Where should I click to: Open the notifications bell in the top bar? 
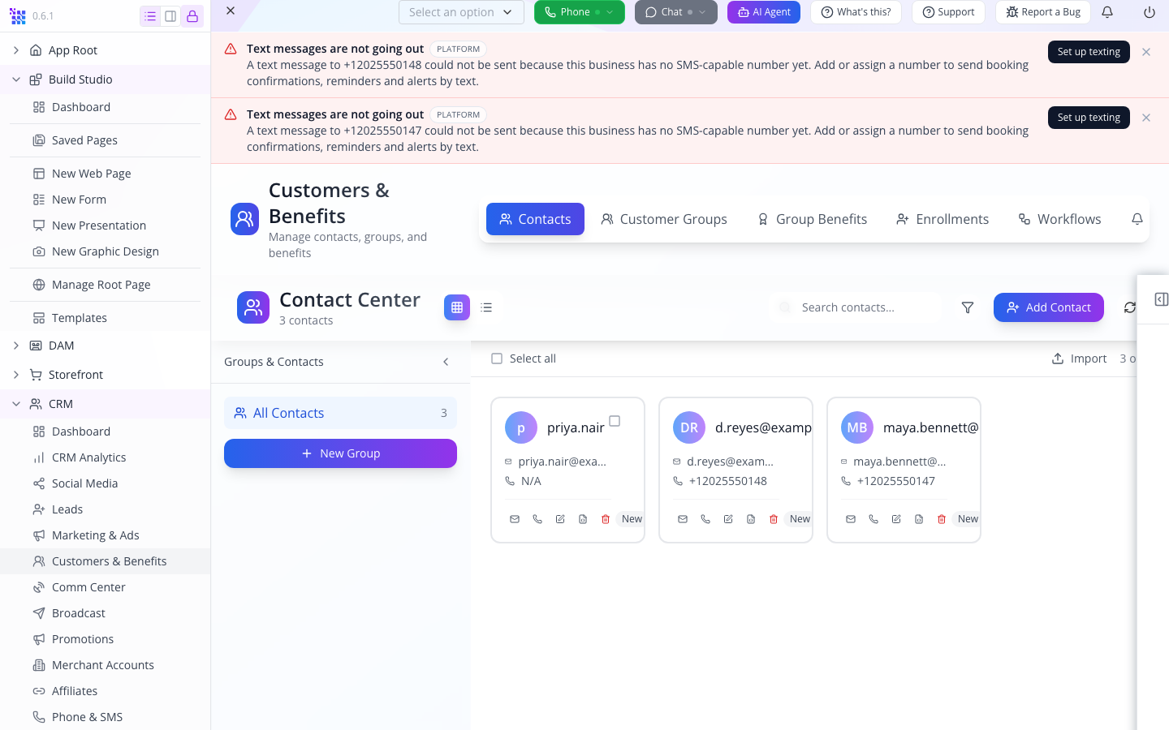pyautogui.click(x=1107, y=12)
